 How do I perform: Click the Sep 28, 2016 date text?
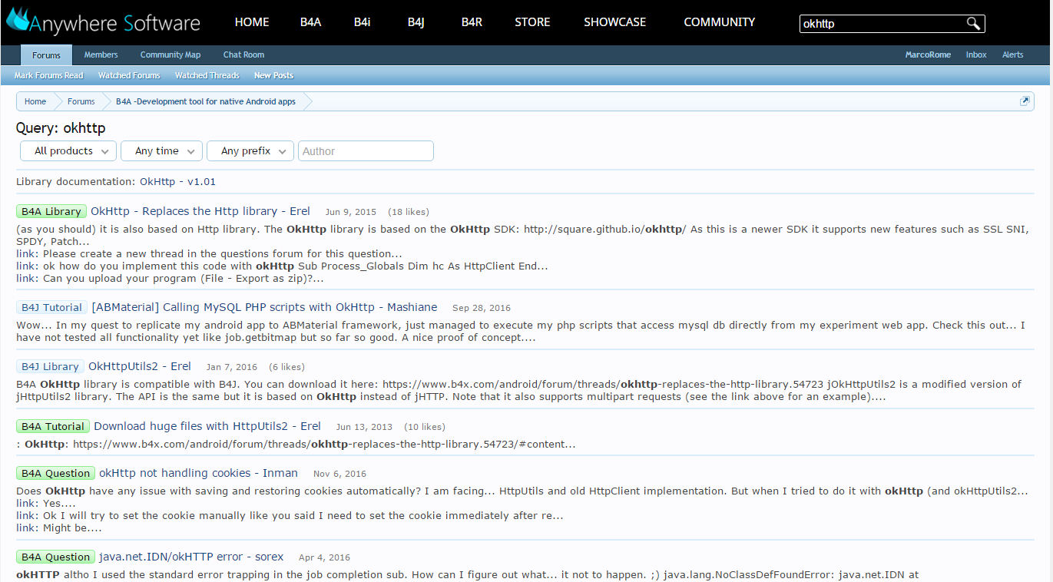coord(482,308)
